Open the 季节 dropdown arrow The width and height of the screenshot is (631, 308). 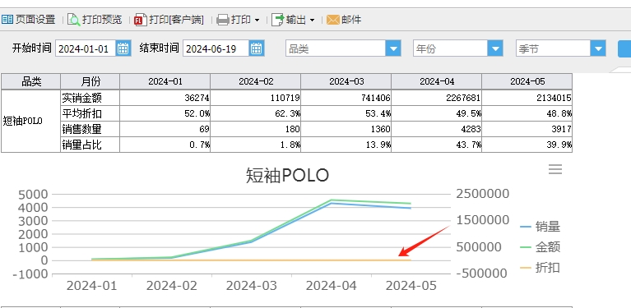coord(598,48)
